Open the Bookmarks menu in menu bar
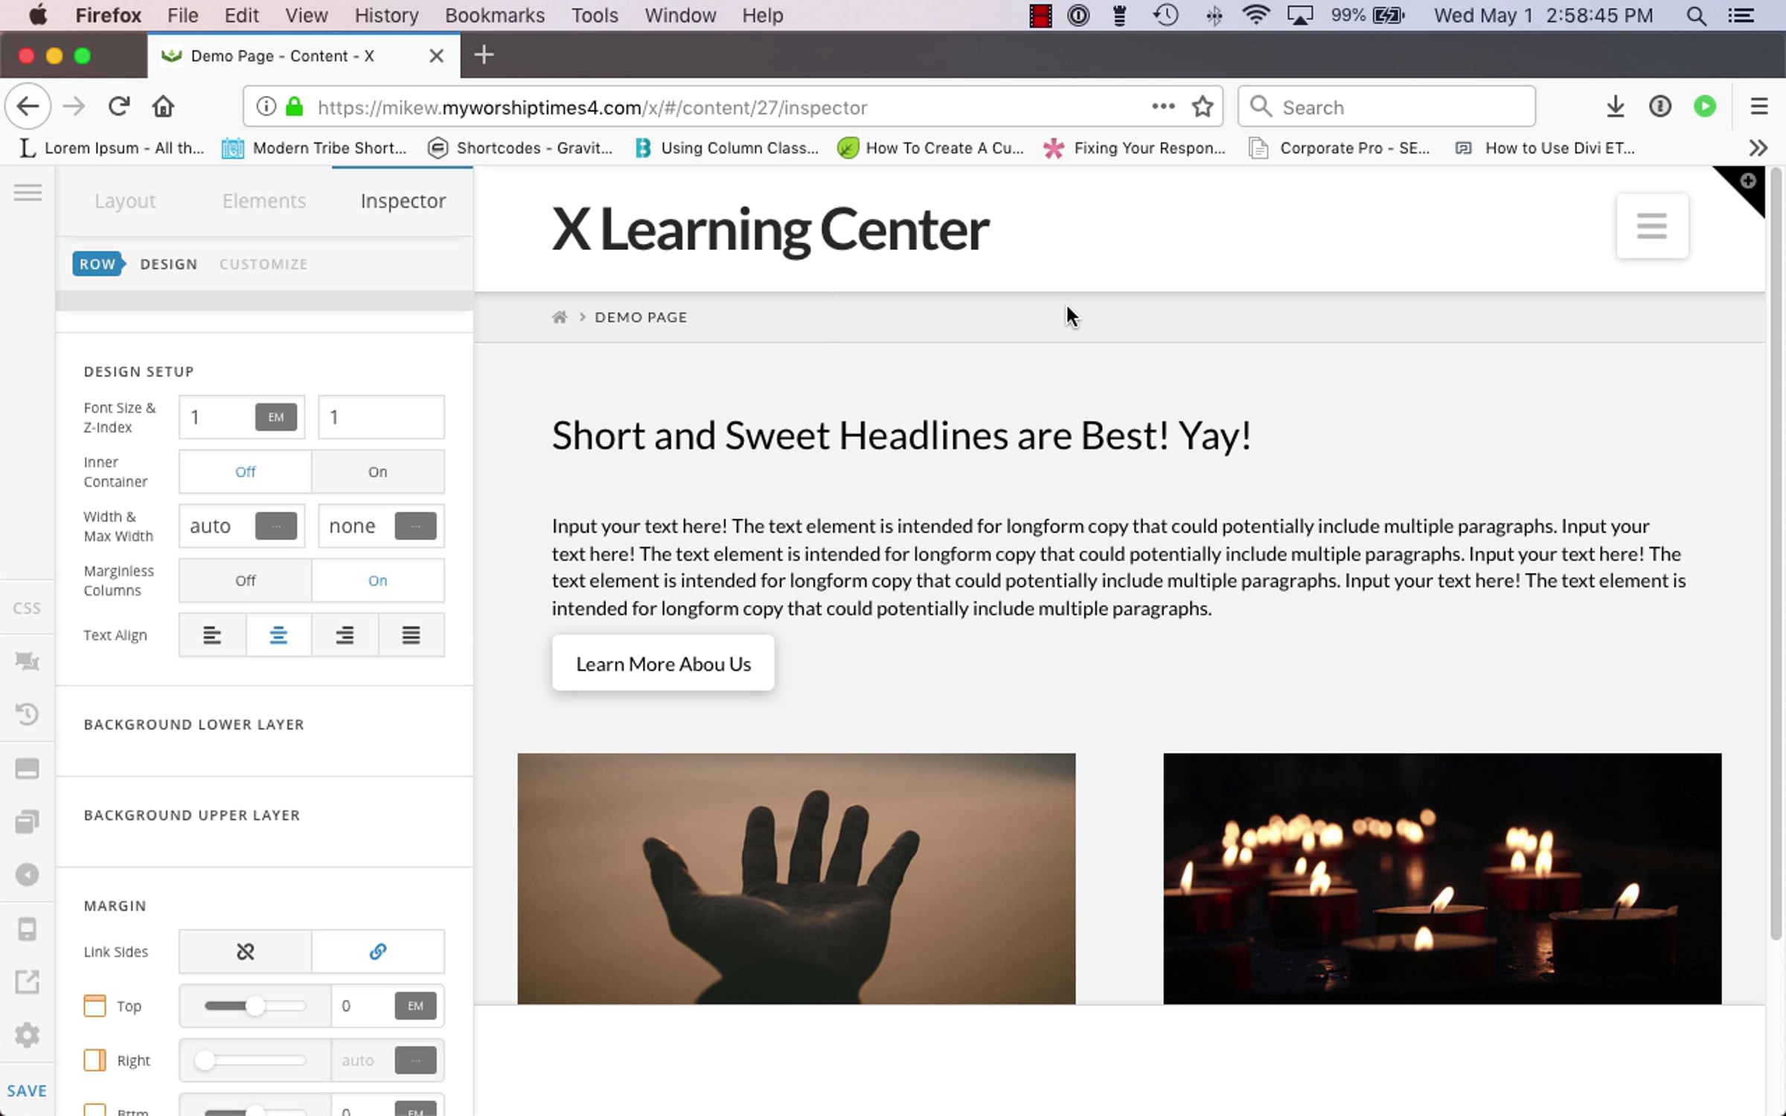Viewport: 1786px width, 1116px height. point(494,16)
